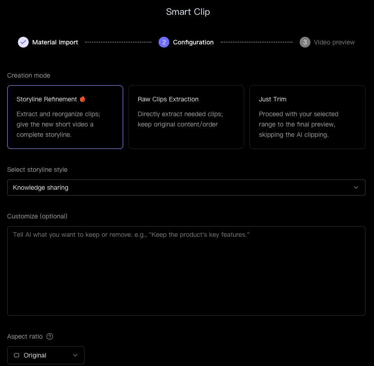Click the Smart Clip page title
The width and height of the screenshot is (374, 366).
coord(188,12)
